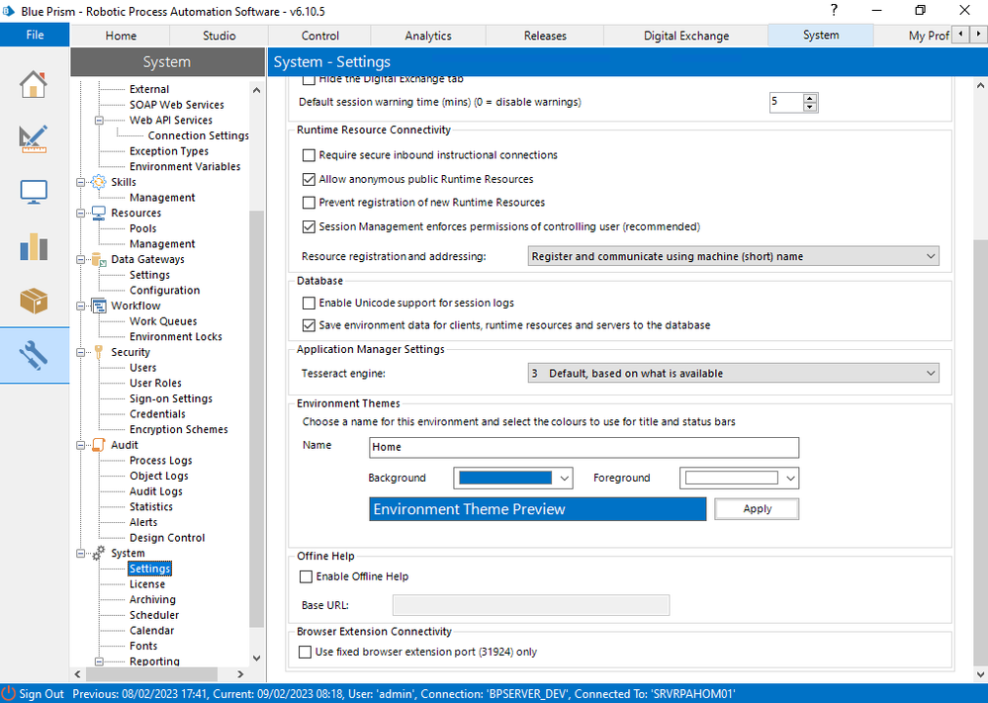Viewport: 988px width, 703px height.
Task: Click the environment Name input field
Action: point(583,447)
